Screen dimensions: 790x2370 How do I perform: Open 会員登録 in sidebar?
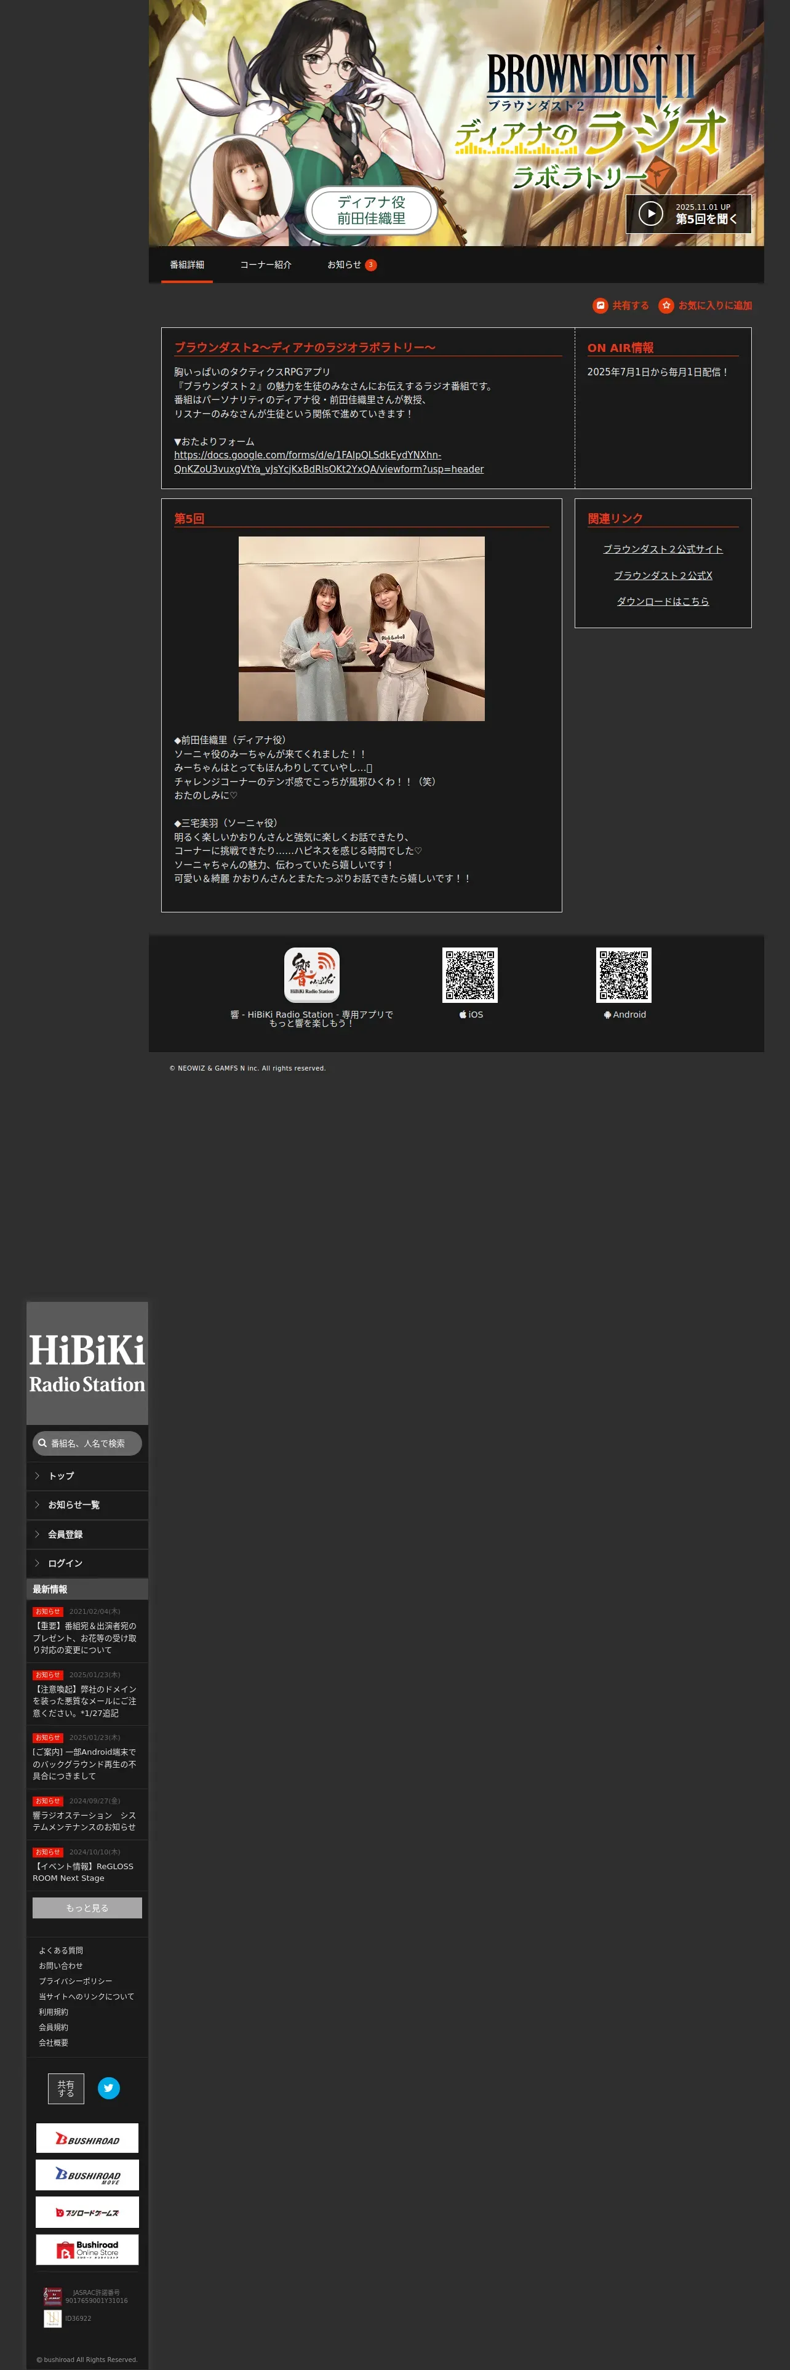(87, 1534)
